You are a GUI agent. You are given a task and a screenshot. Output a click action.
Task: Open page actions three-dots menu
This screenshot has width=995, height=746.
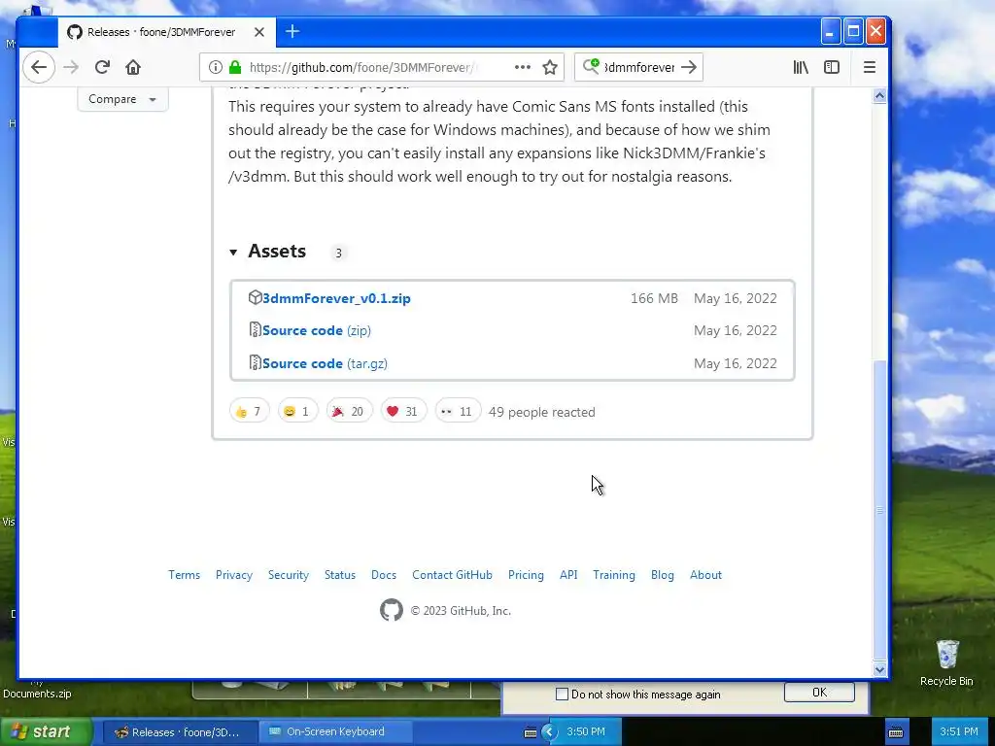(522, 67)
